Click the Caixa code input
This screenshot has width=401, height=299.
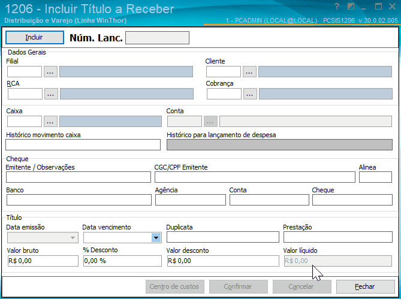(x=25, y=122)
